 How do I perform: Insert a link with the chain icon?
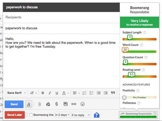(x=74, y=104)
